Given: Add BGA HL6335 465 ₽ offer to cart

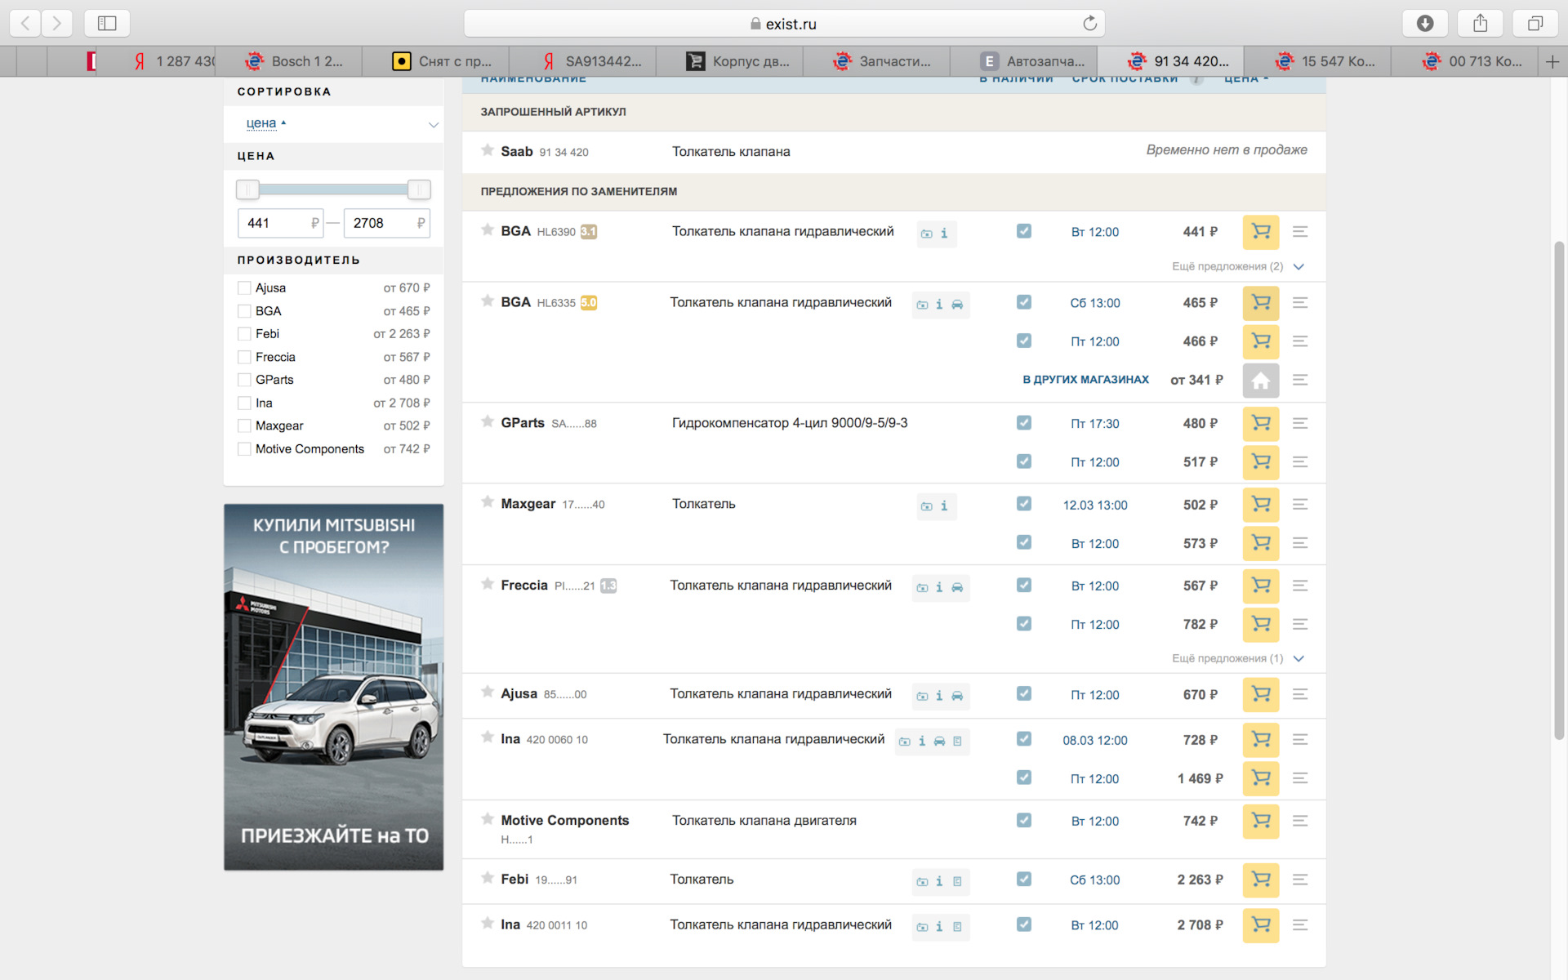Looking at the screenshot, I should (1260, 303).
